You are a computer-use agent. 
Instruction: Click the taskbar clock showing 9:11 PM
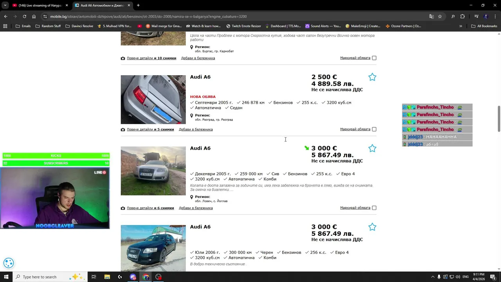coord(478,277)
